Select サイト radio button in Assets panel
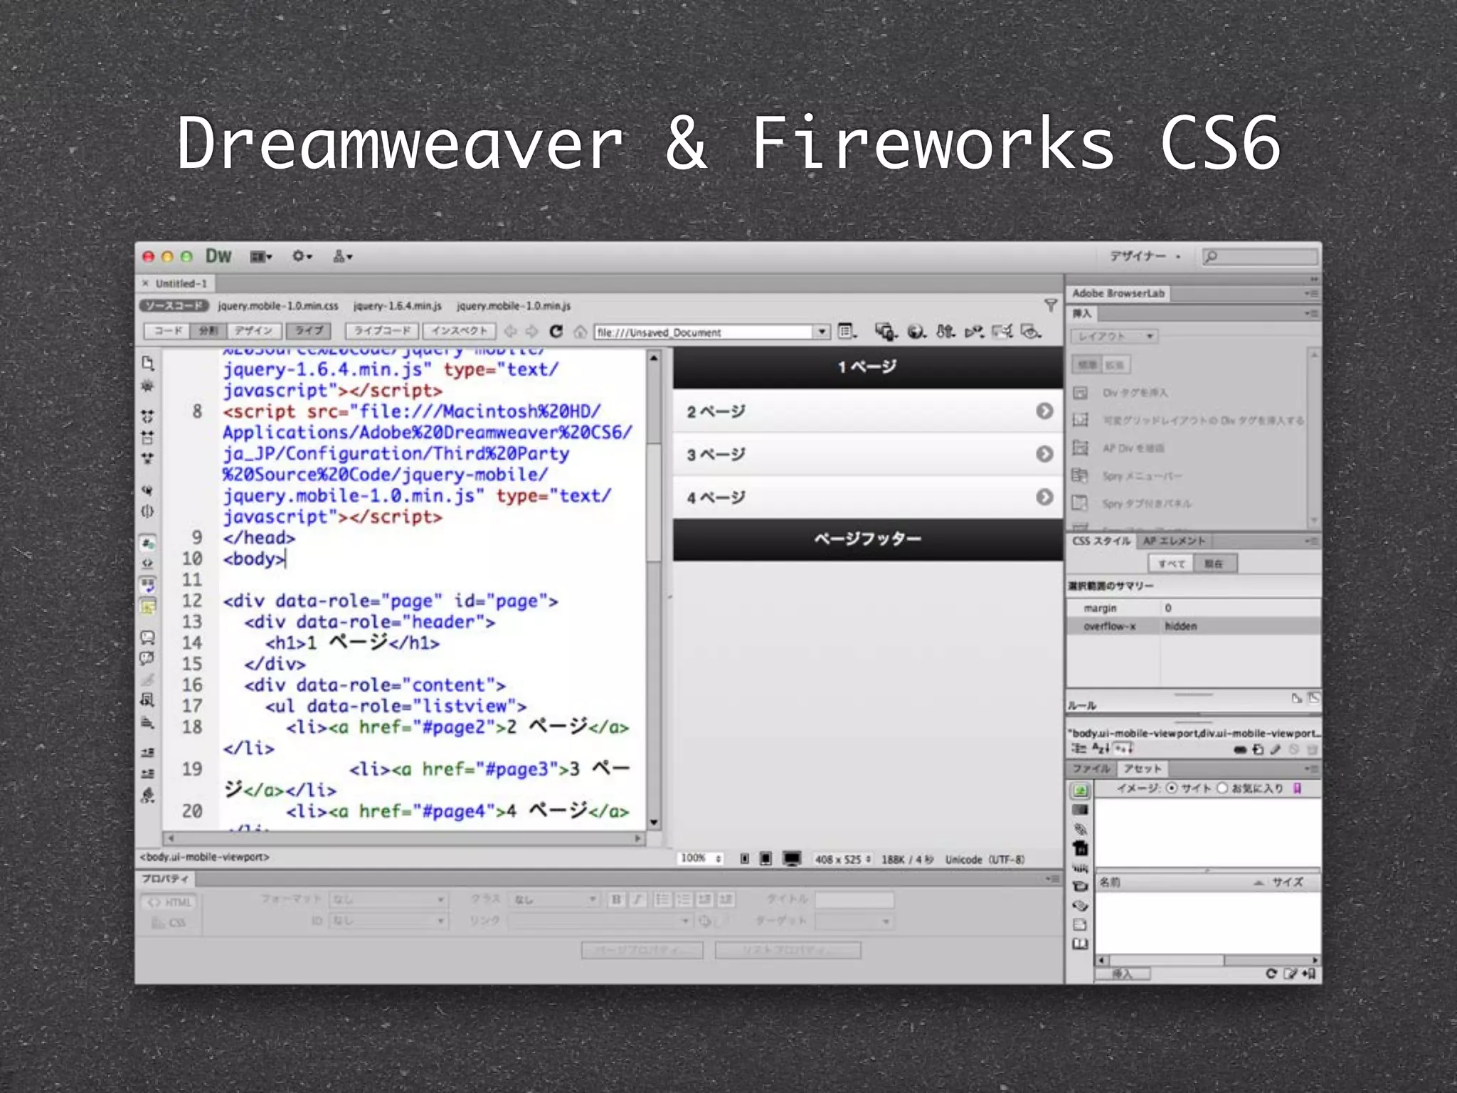This screenshot has height=1093, width=1457. [x=1172, y=788]
